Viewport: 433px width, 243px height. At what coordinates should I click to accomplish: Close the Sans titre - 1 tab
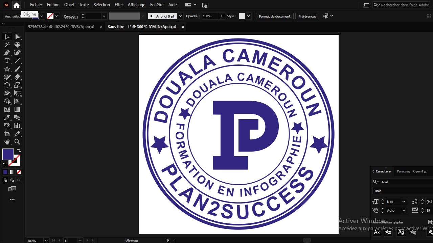click(x=183, y=27)
